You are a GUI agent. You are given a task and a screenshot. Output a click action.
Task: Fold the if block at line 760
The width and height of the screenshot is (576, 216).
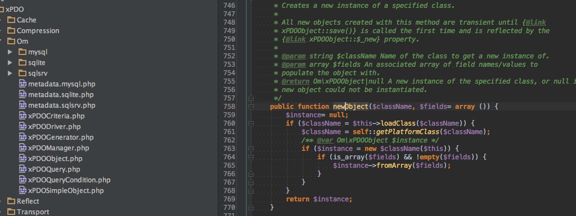pyautogui.click(x=251, y=123)
